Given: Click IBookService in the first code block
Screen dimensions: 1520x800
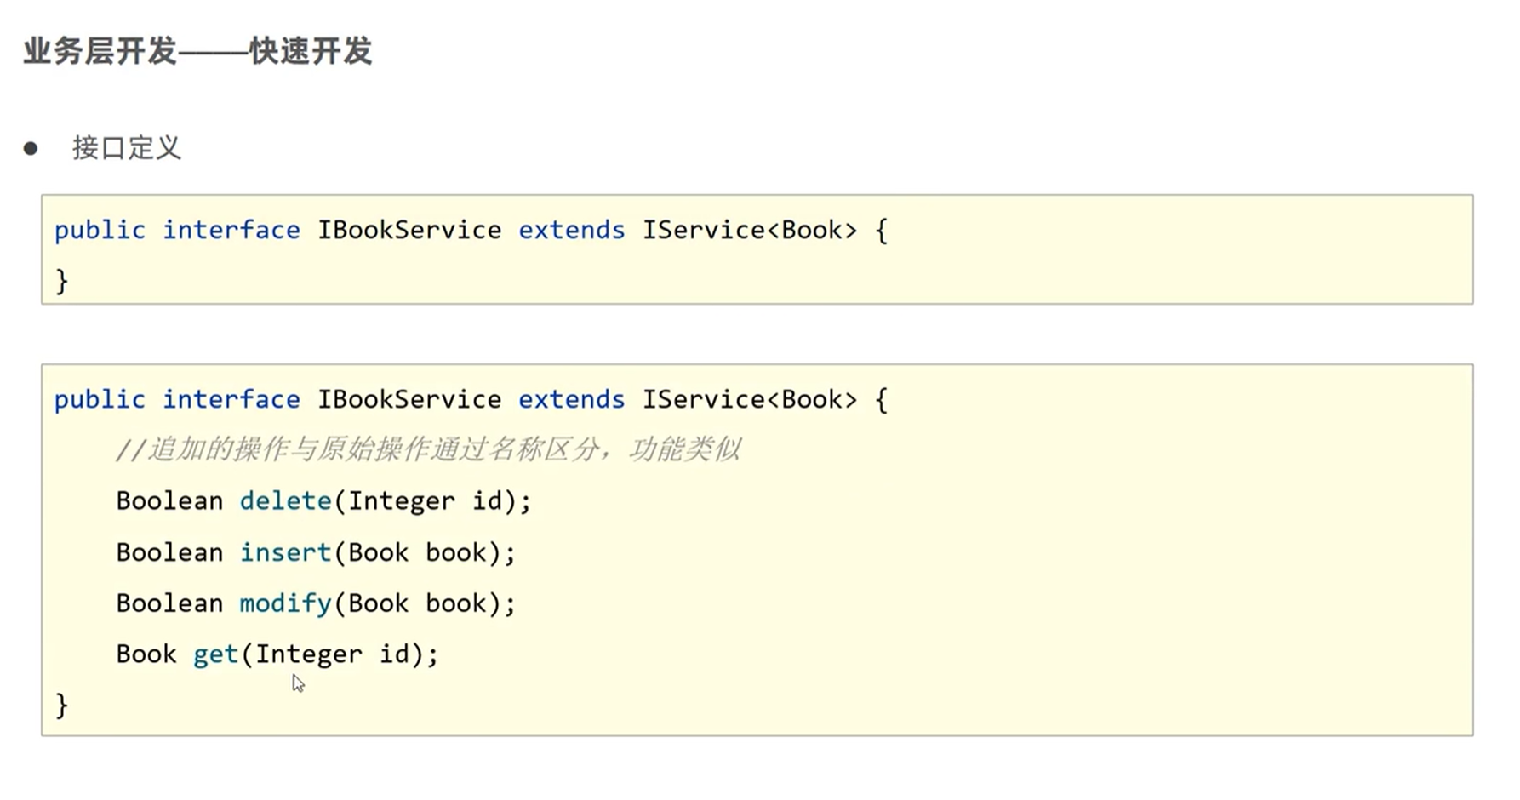Looking at the screenshot, I should [409, 230].
